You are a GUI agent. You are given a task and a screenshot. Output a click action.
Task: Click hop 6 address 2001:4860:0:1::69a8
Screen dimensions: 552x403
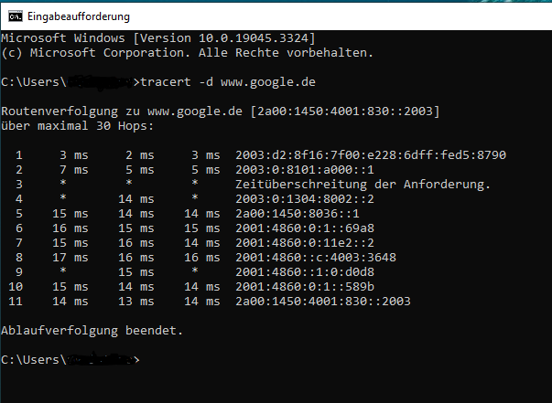point(305,228)
